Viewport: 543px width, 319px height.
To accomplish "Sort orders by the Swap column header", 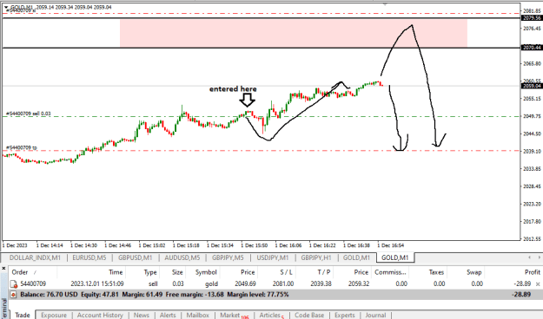I will (473, 272).
